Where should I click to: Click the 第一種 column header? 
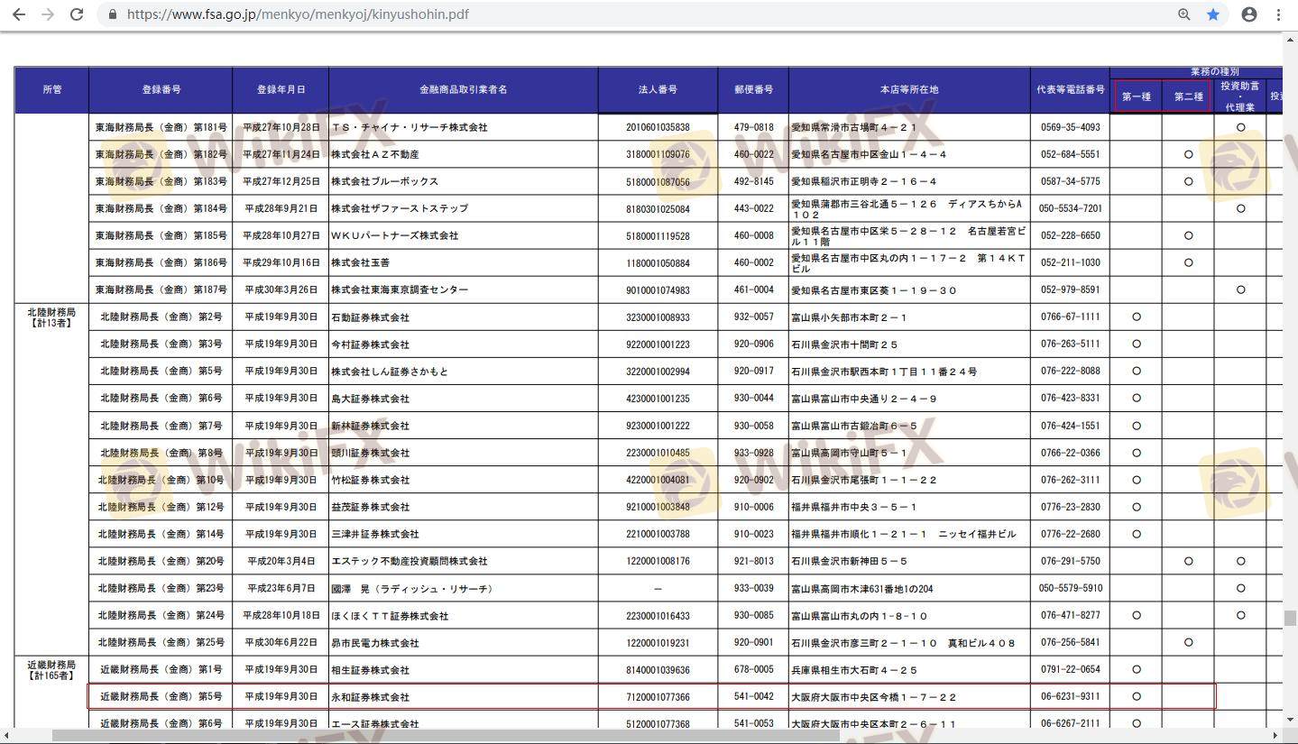click(x=1137, y=96)
